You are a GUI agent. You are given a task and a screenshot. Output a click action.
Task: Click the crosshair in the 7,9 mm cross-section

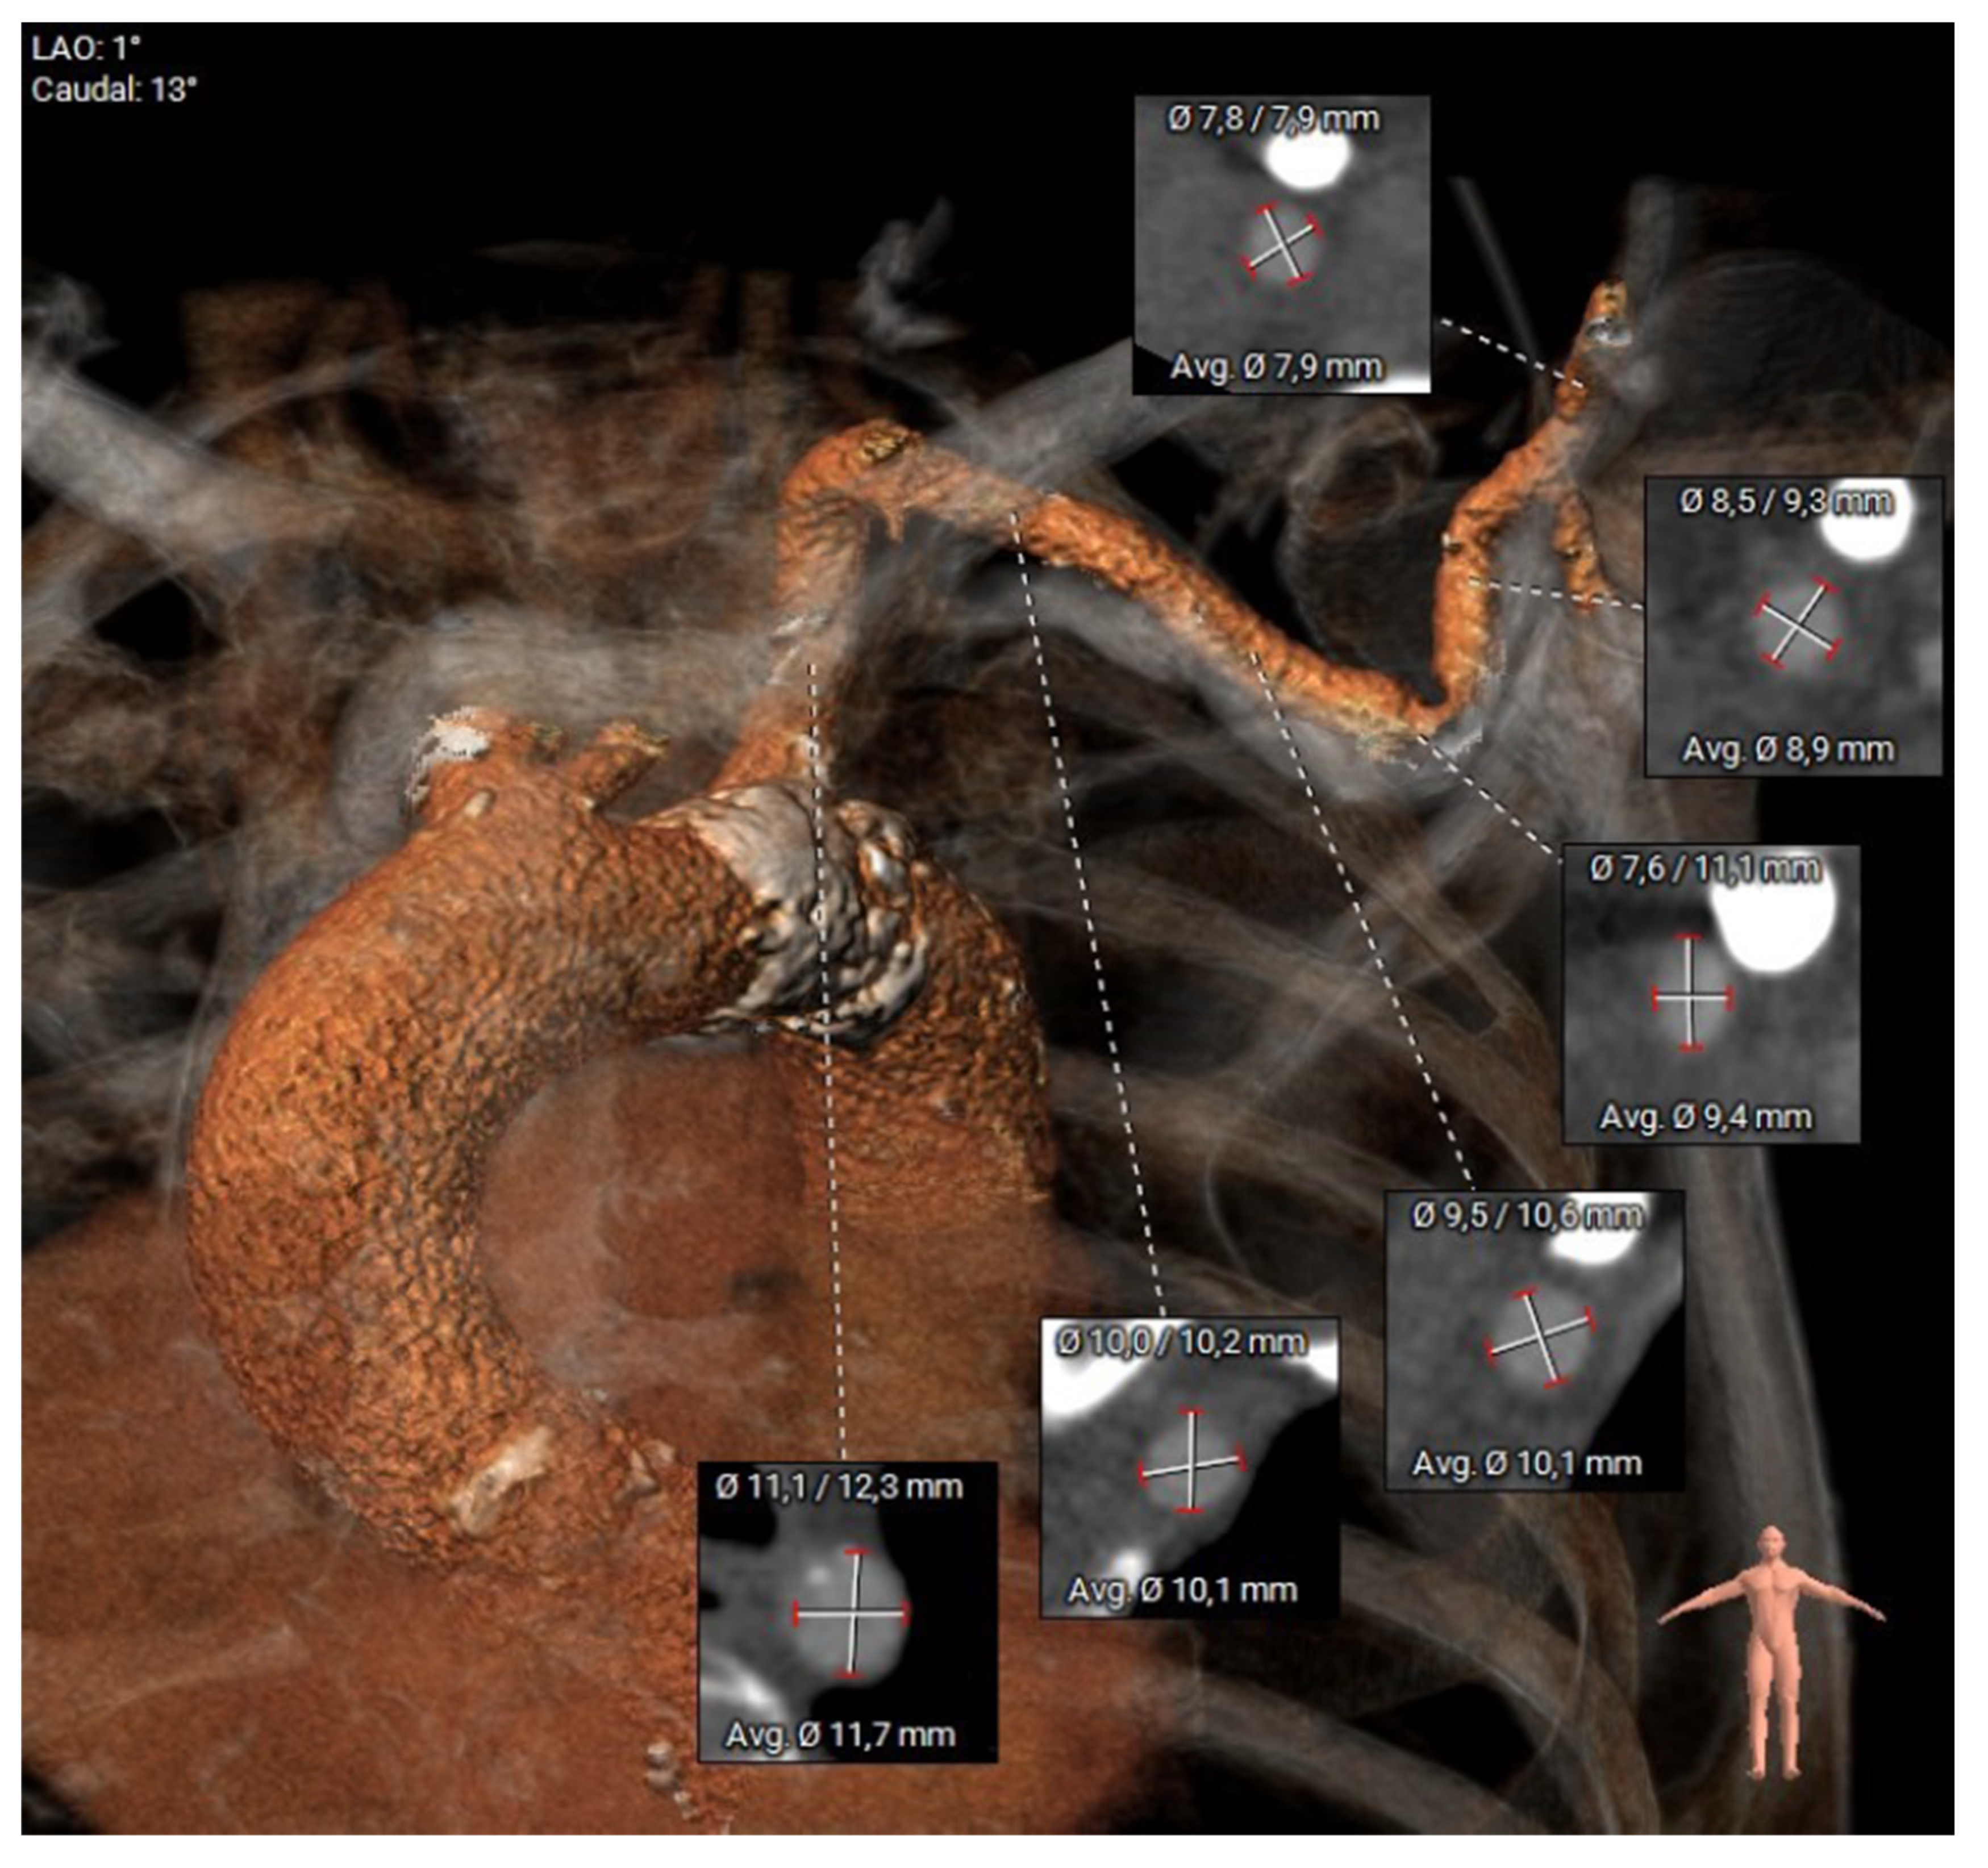pos(1283,244)
